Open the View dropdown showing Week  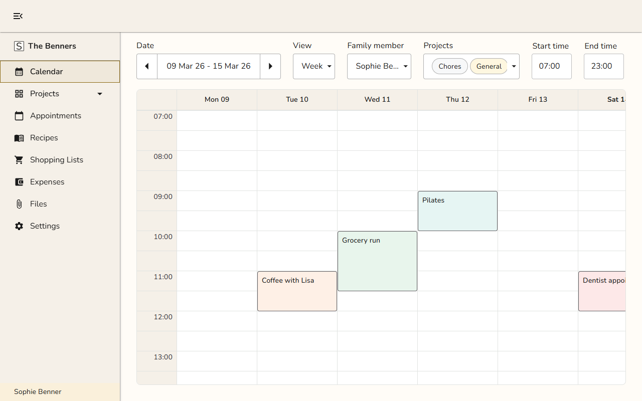pos(314,66)
